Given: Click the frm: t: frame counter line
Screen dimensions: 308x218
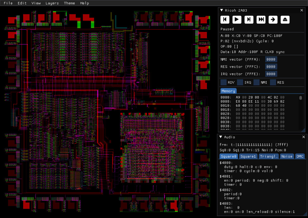Looking at the screenshot, I should coord(254,145).
